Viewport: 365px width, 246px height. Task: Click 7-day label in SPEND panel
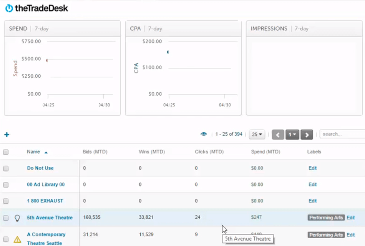[x=41, y=29]
